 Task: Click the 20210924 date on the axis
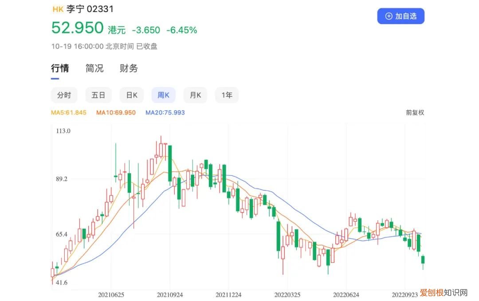tap(170, 294)
